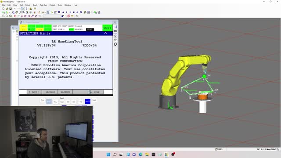The height and width of the screenshot is (158, 281).
Task: Click the iP icon in pendant side strip
Action: 115,40
